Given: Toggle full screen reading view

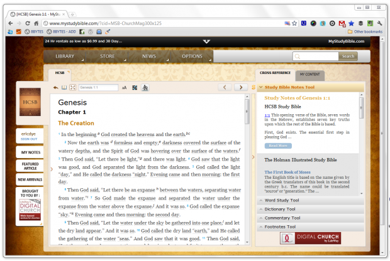Looking at the screenshot, I should 72,88.
